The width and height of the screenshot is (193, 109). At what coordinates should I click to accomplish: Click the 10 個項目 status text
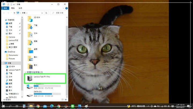coord(7,100)
